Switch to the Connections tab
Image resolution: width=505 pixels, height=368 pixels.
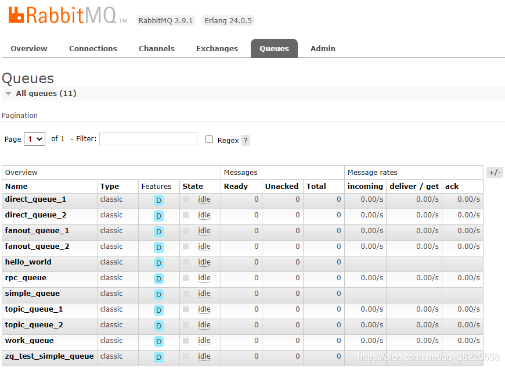[x=93, y=48]
